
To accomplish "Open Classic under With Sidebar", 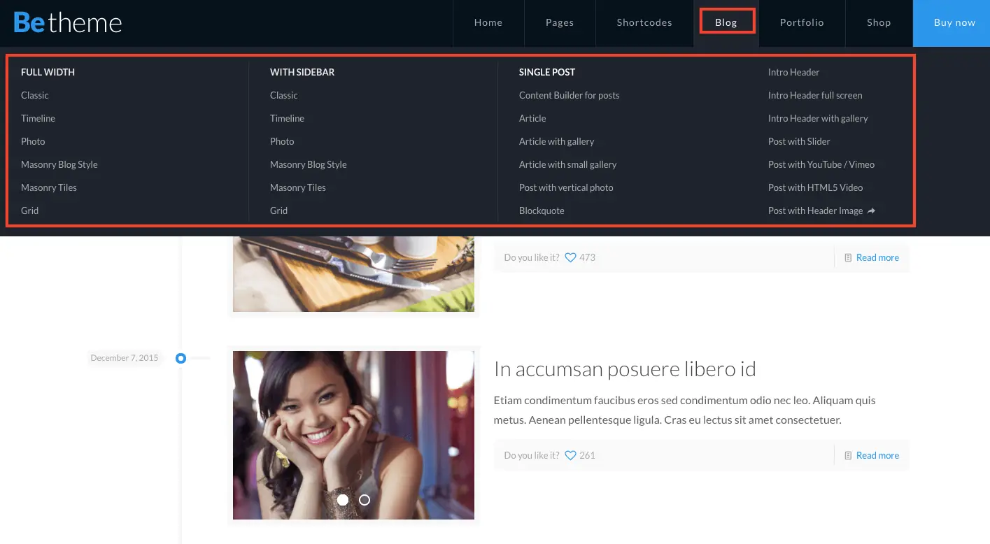I will pos(284,95).
